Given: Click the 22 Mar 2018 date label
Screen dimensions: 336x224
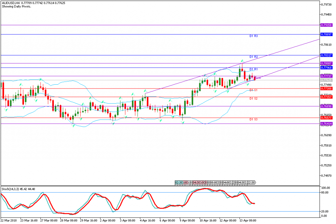Looking at the screenshot, I should coord(9,221).
